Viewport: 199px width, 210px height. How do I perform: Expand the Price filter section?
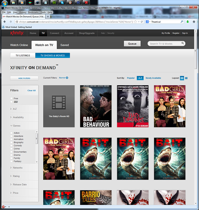click(x=14, y=193)
